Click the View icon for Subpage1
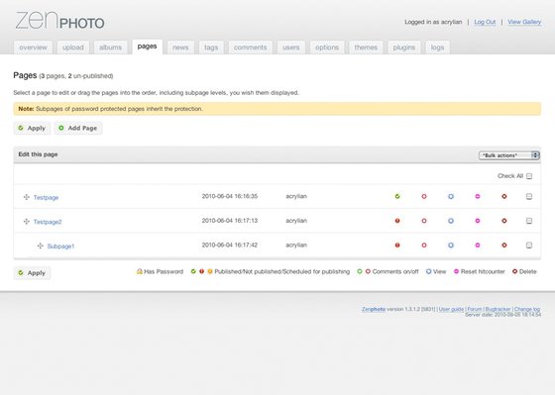 (451, 246)
